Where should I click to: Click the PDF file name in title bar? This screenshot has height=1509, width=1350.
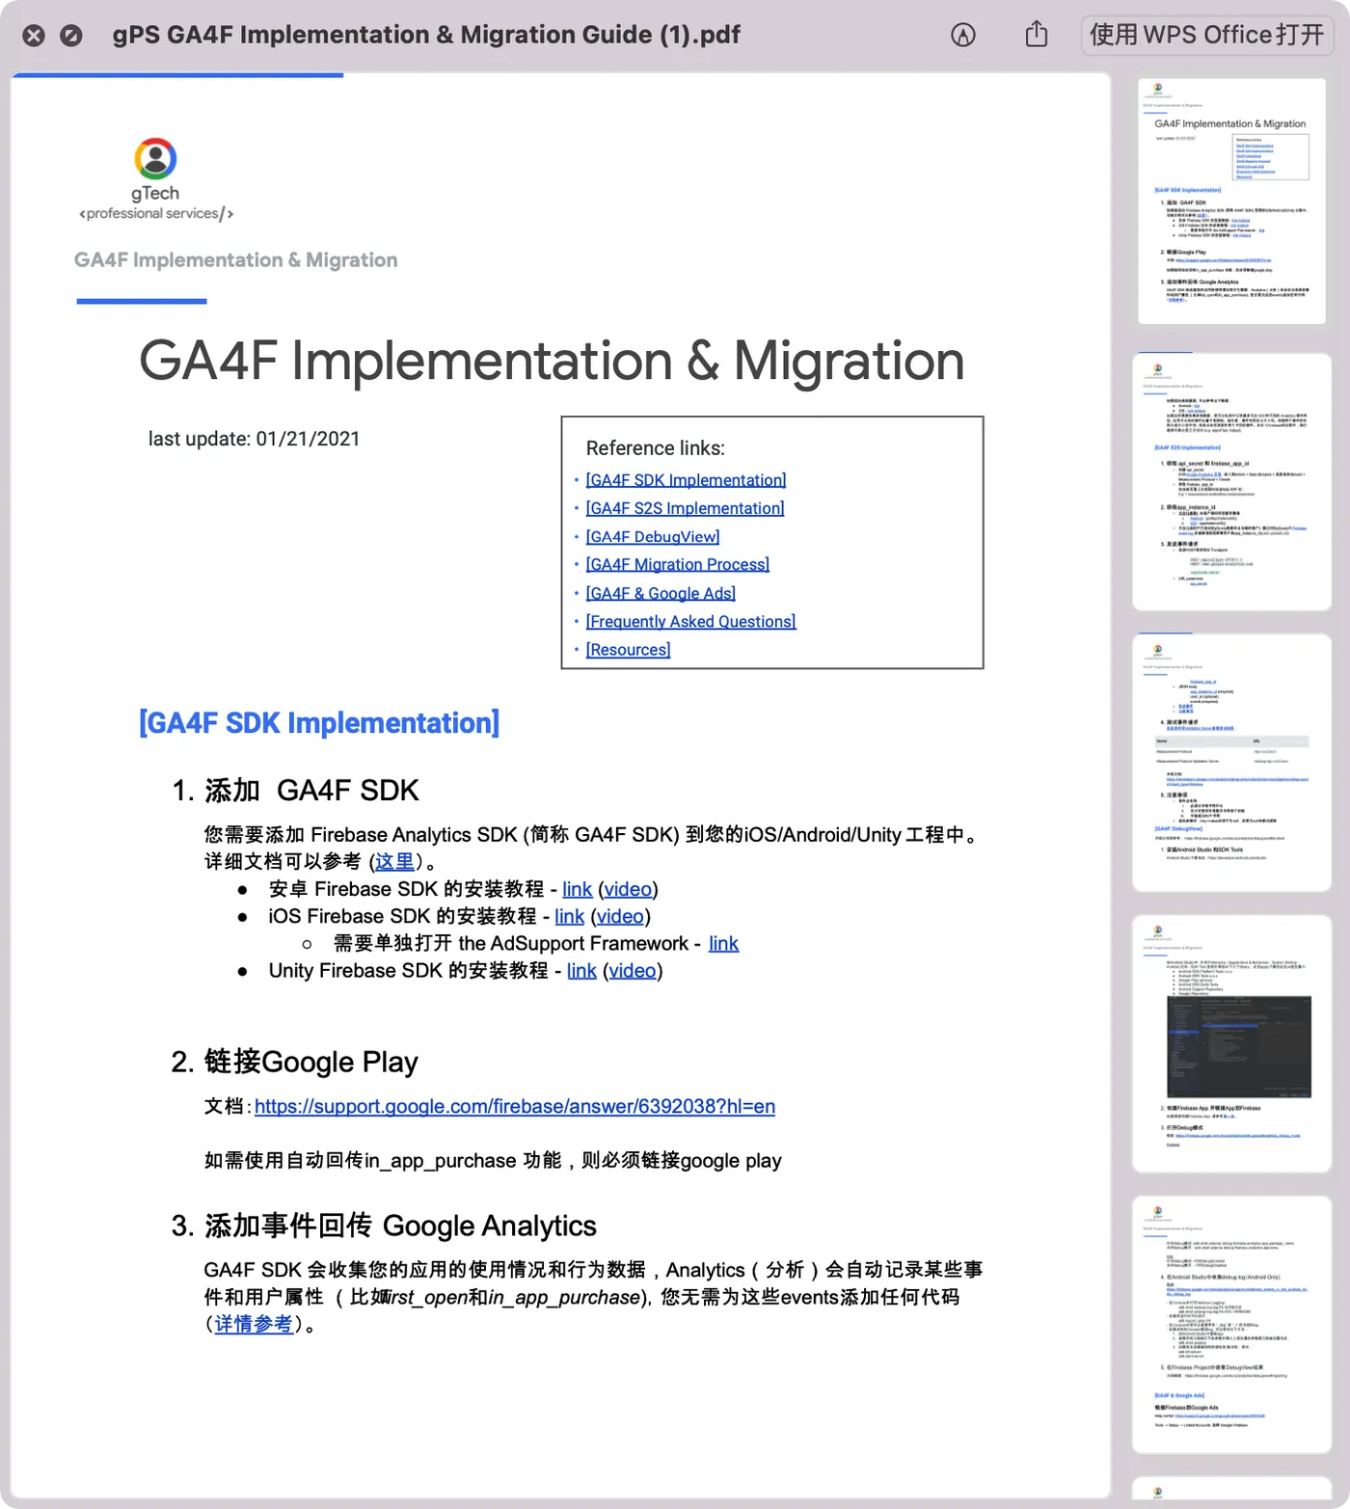(x=426, y=35)
